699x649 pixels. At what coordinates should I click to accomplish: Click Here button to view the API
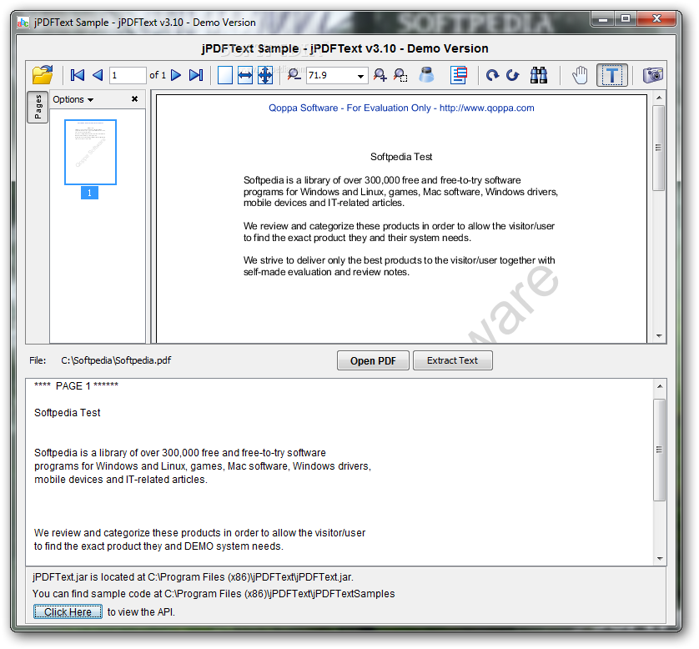point(68,611)
